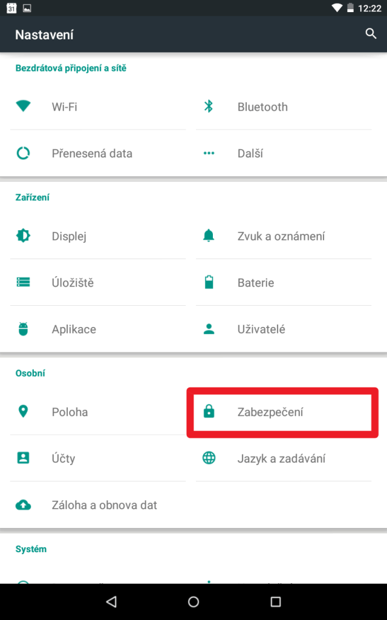Open the Úložiště storage icon

pos(24,282)
